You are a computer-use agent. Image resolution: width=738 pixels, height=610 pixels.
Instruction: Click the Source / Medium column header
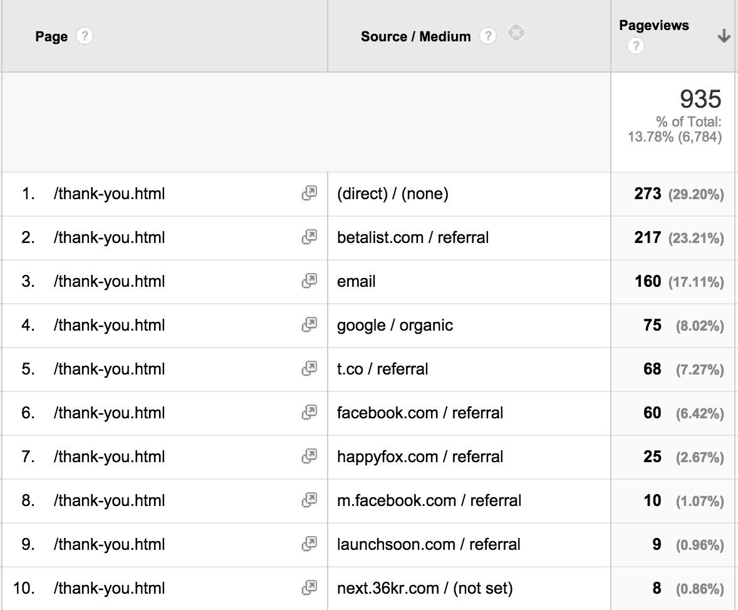coord(415,37)
